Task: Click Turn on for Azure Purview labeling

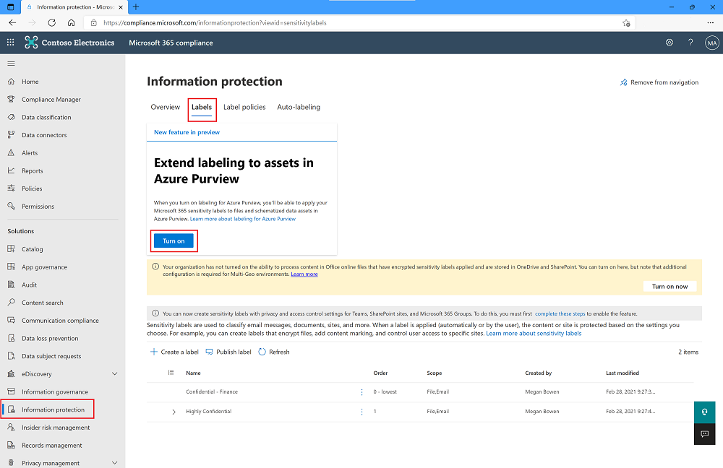Action: [x=174, y=240]
